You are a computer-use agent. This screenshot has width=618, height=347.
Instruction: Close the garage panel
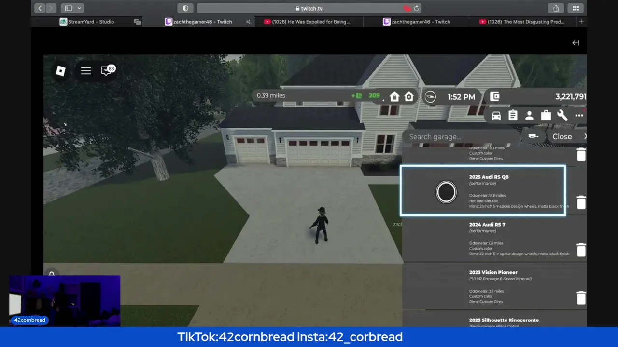562,136
